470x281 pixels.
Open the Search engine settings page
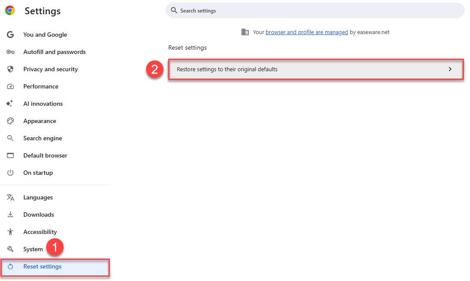tap(42, 138)
